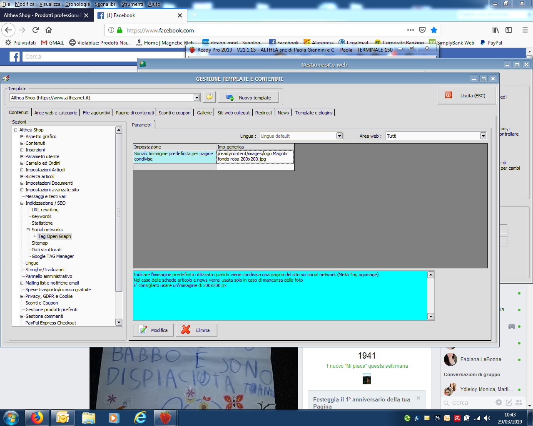Click the Sezioni tree scrollbar down arrow

point(119,322)
